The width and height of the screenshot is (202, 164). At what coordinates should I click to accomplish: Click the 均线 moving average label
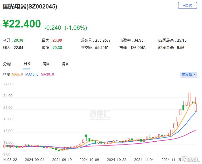click(x=7, y=74)
